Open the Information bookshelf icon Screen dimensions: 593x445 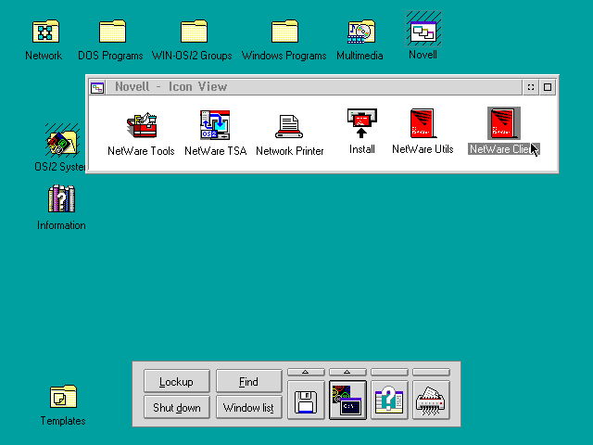62,198
